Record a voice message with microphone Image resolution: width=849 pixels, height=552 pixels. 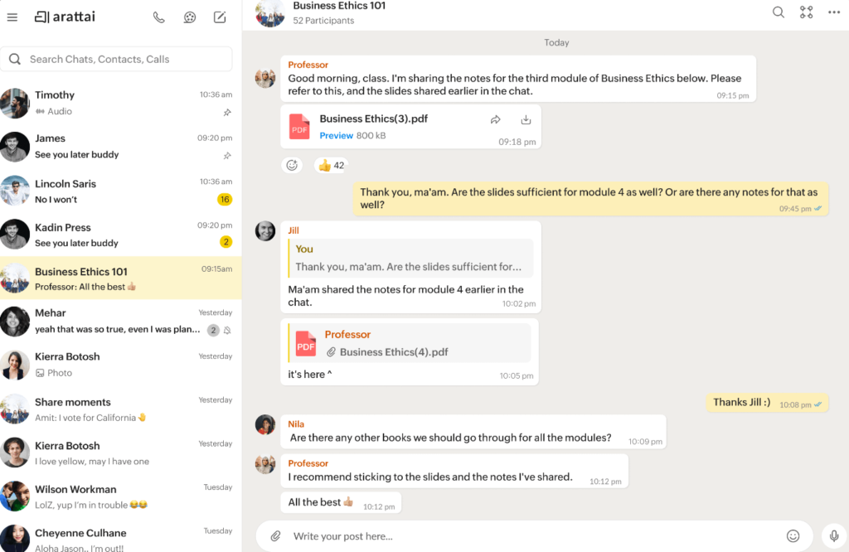point(834,536)
